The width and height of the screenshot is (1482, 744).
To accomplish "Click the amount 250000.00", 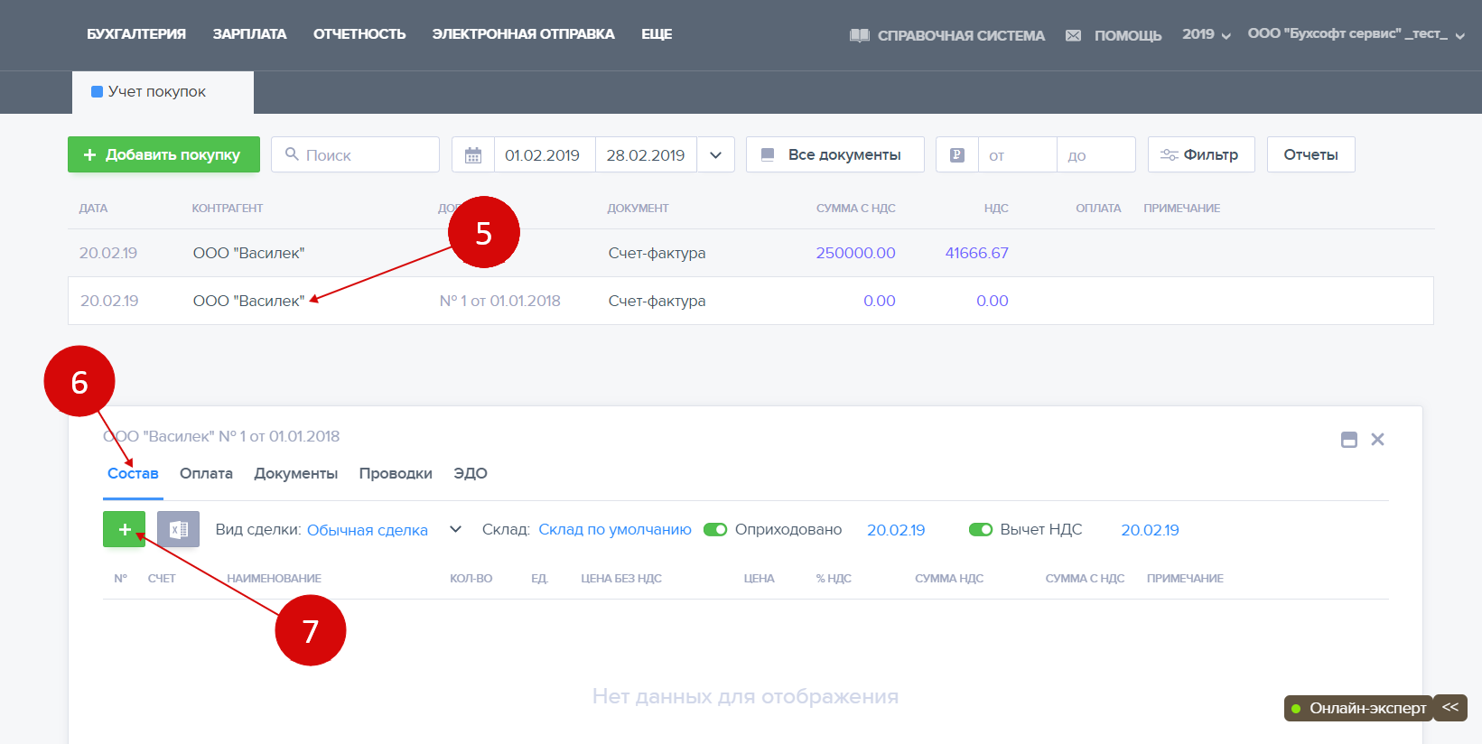I will point(855,253).
